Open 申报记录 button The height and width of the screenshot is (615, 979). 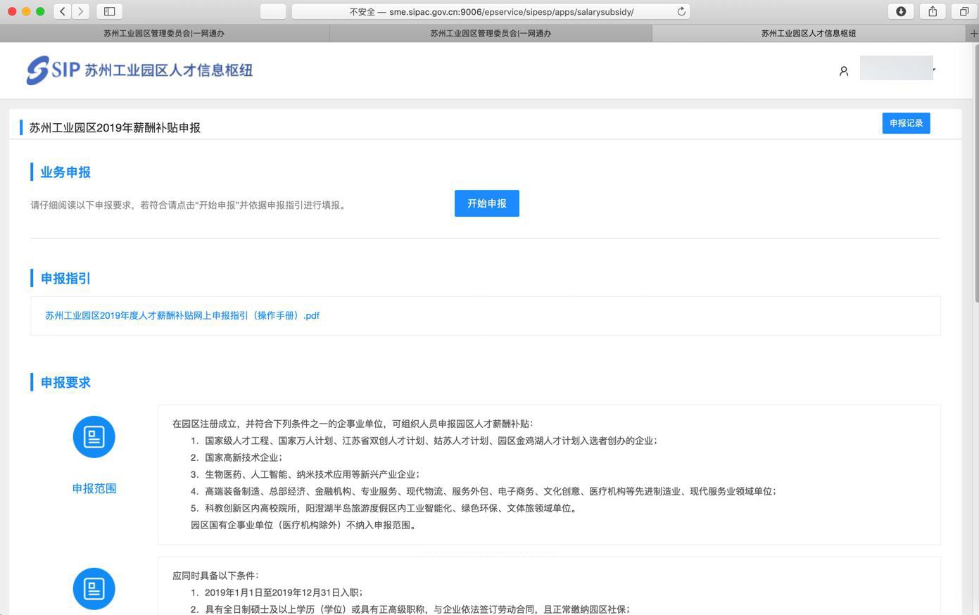click(x=906, y=123)
